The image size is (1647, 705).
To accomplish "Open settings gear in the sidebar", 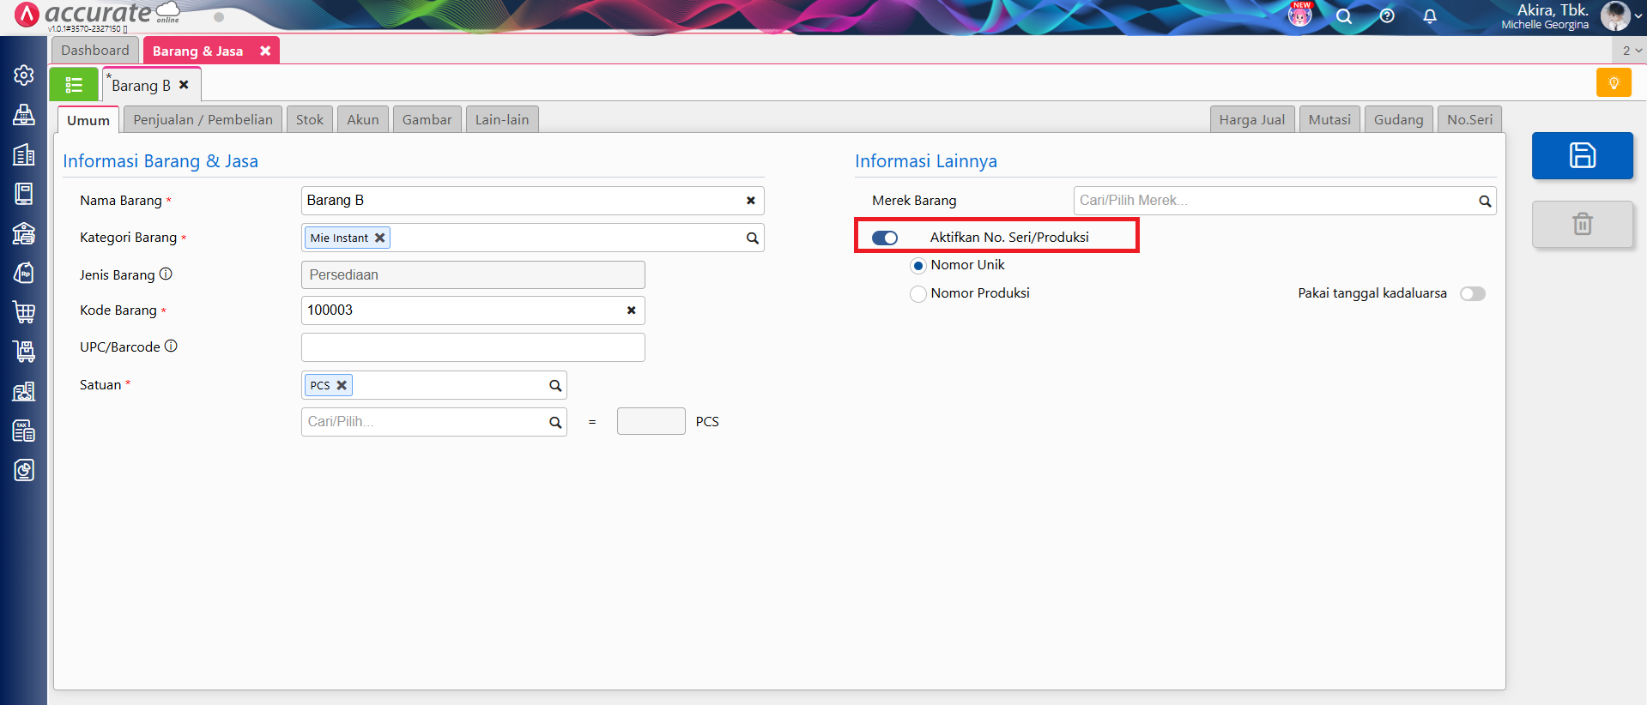I will click(24, 75).
